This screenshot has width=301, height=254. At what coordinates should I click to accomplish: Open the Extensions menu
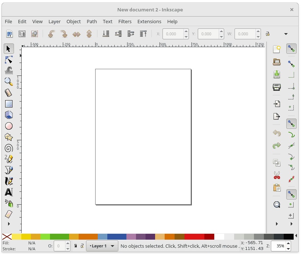[x=149, y=21]
